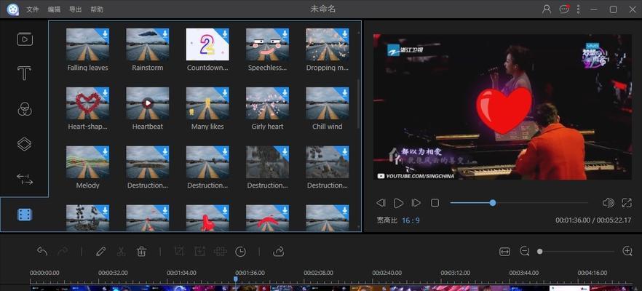Click the previous frame button
642x291 pixels.
click(x=381, y=202)
